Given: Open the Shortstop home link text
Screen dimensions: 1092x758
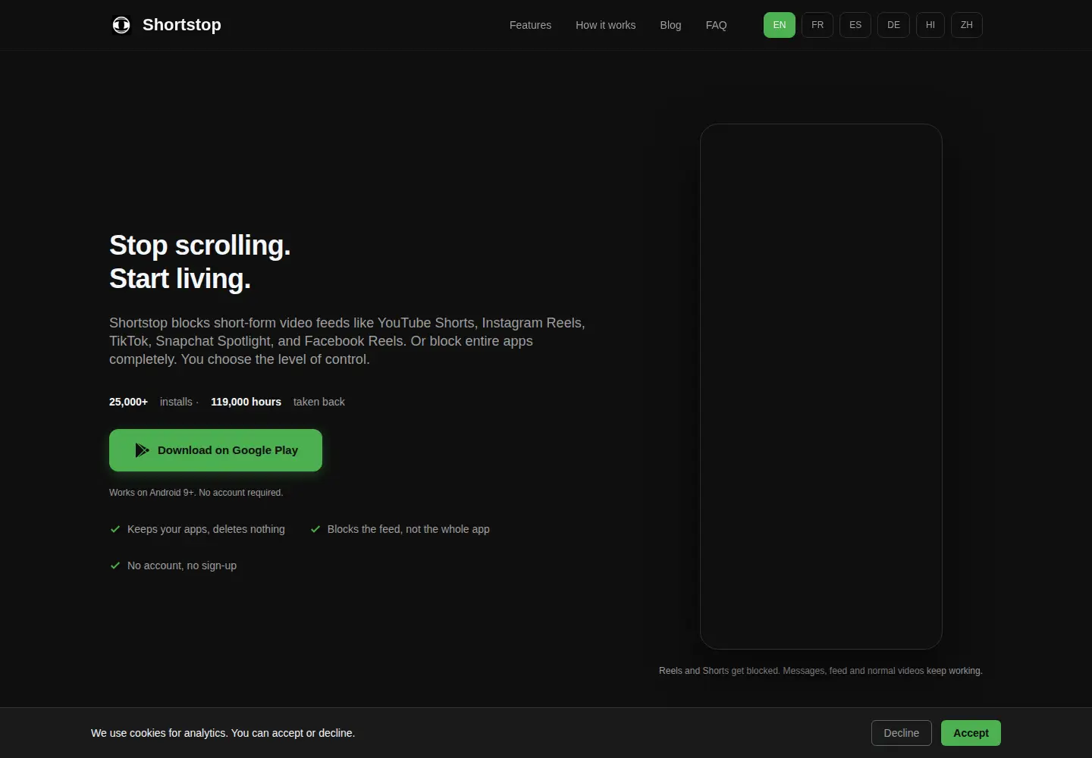Looking at the screenshot, I should point(182,25).
